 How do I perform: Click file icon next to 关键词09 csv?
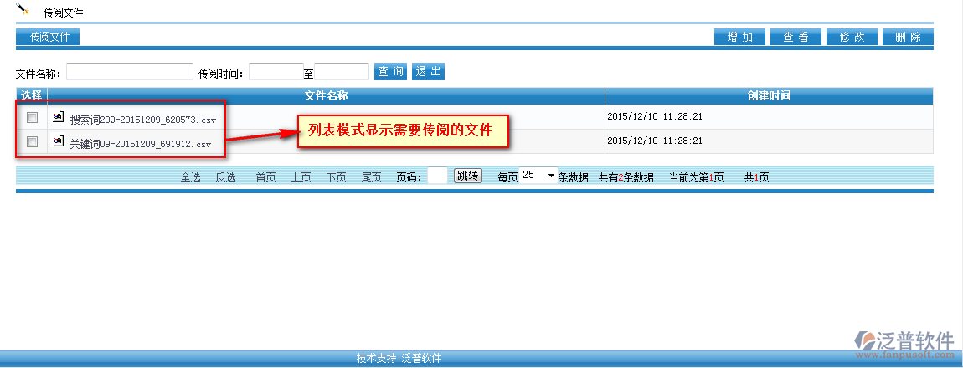click(x=59, y=142)
